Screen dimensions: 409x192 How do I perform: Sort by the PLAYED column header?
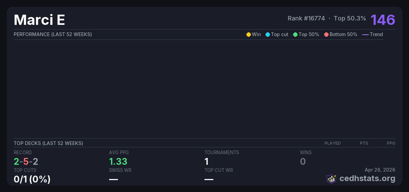click(x=332, y=143)
